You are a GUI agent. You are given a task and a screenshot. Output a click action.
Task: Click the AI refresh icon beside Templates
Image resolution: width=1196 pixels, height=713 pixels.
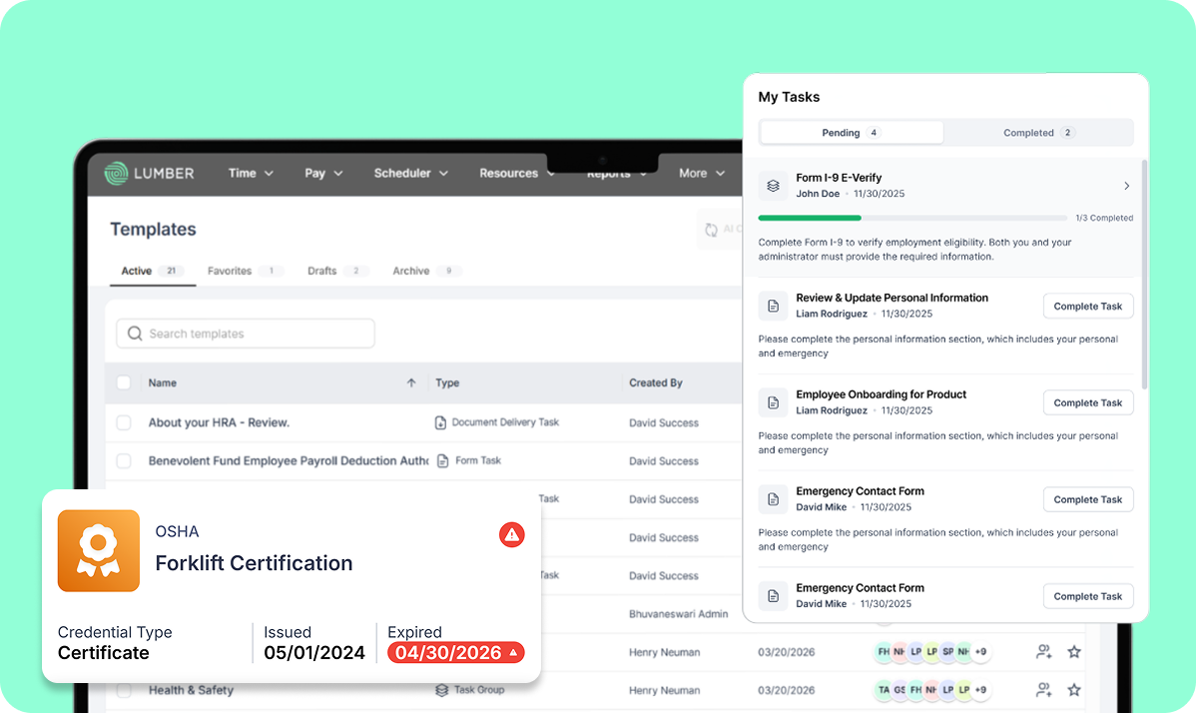[x=711, y=230]
